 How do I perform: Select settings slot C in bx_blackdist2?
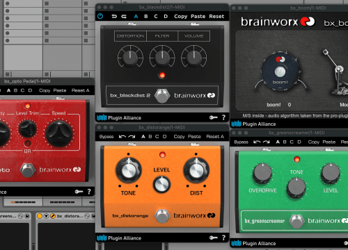tap(156, 17)
